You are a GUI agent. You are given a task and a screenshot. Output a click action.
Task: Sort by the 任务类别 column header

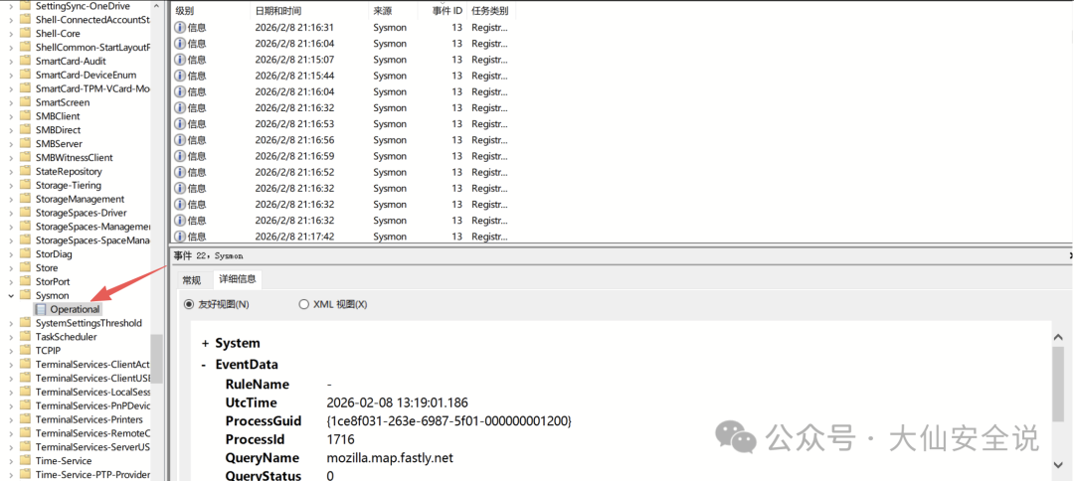click(490, 11)
